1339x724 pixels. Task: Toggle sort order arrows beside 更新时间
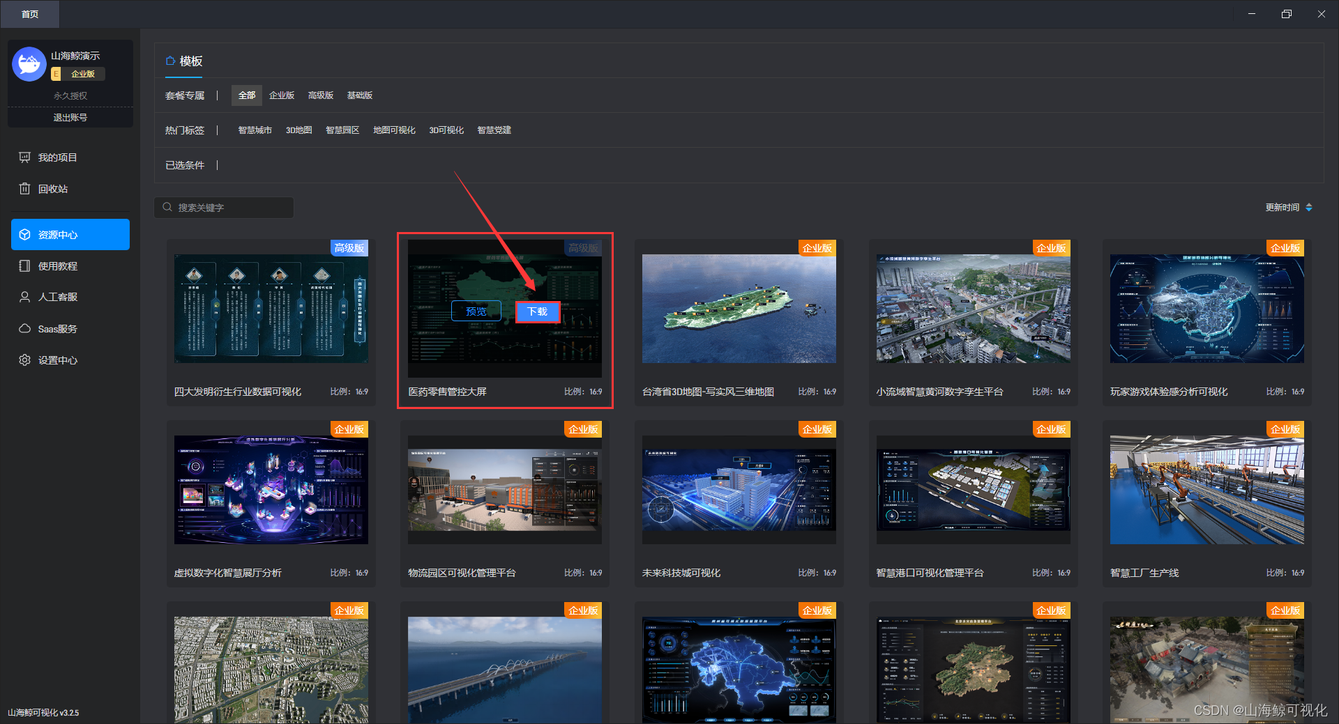point(1309,207)
